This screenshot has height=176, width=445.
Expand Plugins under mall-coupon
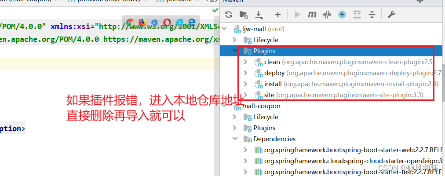pyautogui.click(x=235, y=128)
